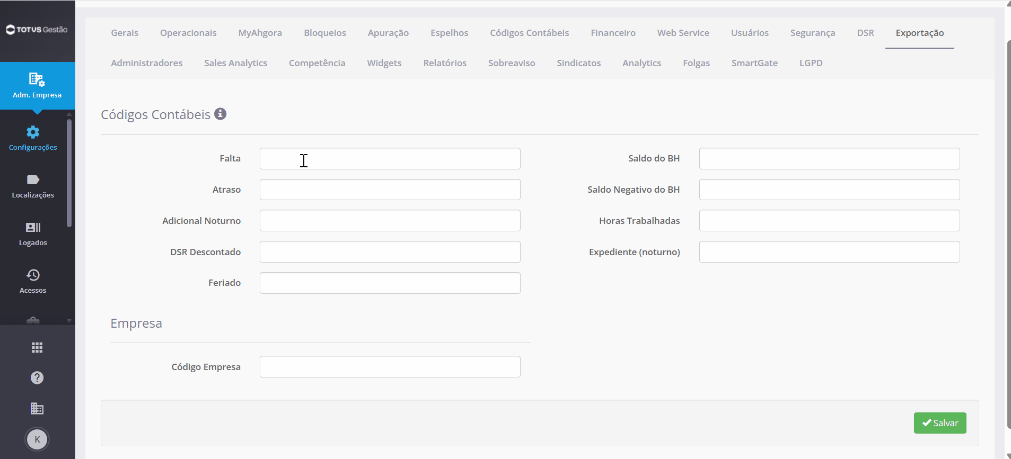Switch to the Financeiro tab
The width and height of the screenshot is (1011, 459).
(x=613, y=33)
